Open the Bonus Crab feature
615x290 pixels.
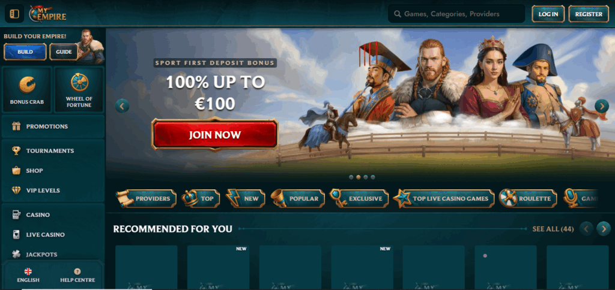click(x=27, y=90)
